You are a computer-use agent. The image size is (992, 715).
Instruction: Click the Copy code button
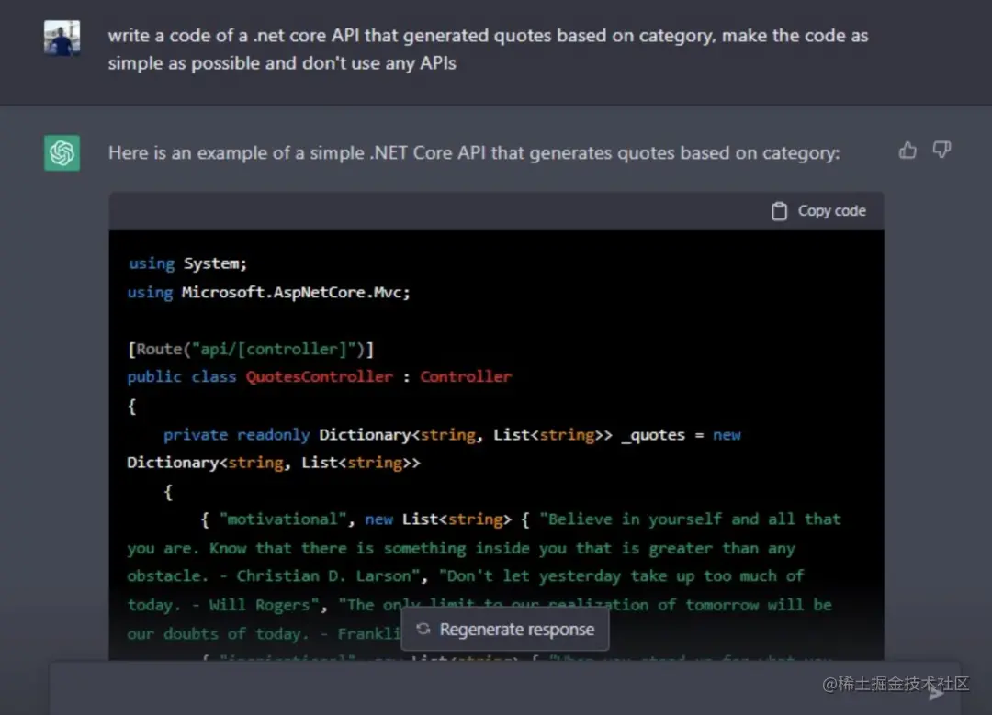818,210
